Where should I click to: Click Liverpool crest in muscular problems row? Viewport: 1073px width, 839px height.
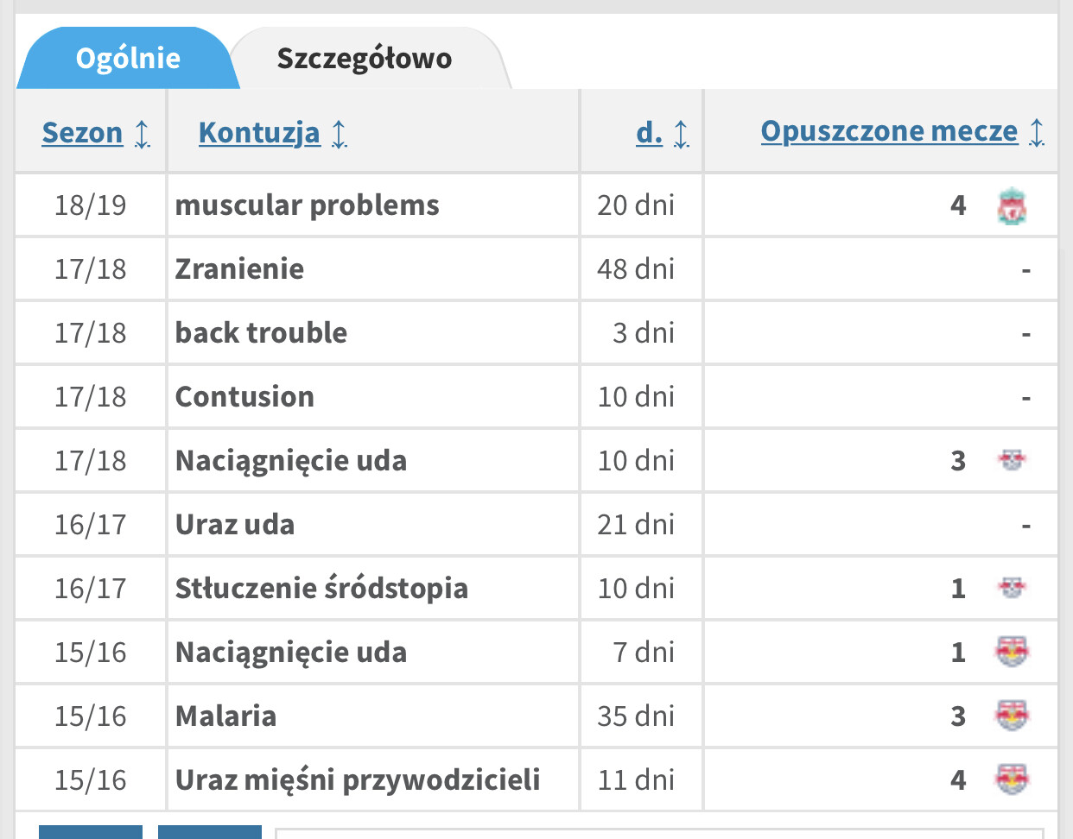[1012, 206]
